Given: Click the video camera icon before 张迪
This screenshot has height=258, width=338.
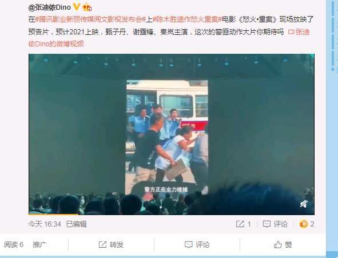Looking at the screenshot, I should pyautogui.click(x=291, y=32).
